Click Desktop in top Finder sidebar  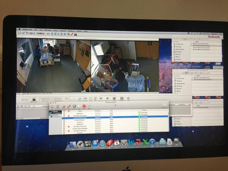pyautogui.click(x=178, y=52)
